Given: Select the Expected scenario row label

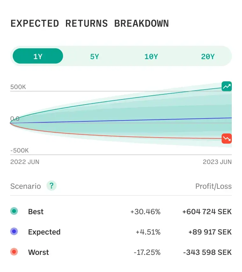Looking at the screenshot, I should click(44, 232).
